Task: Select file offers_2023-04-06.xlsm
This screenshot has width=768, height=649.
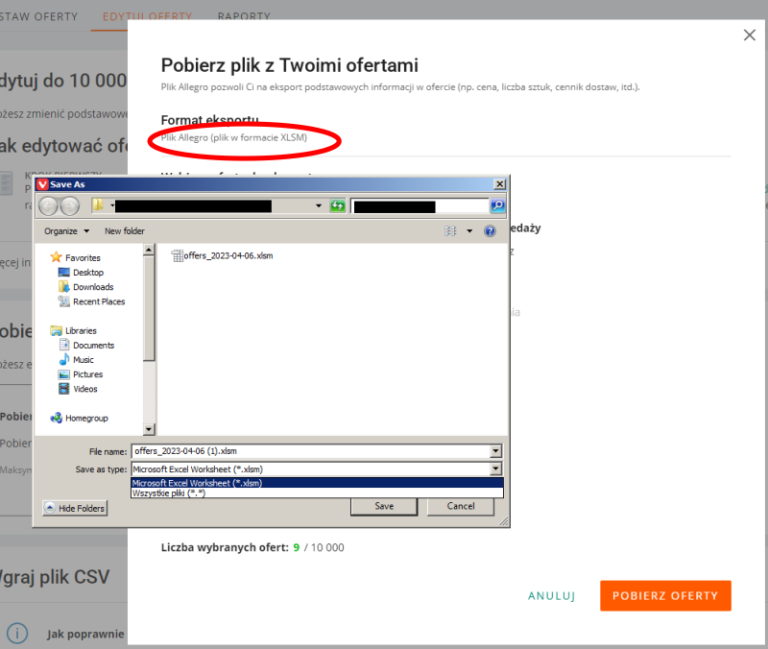Action: tap(223, 255)
